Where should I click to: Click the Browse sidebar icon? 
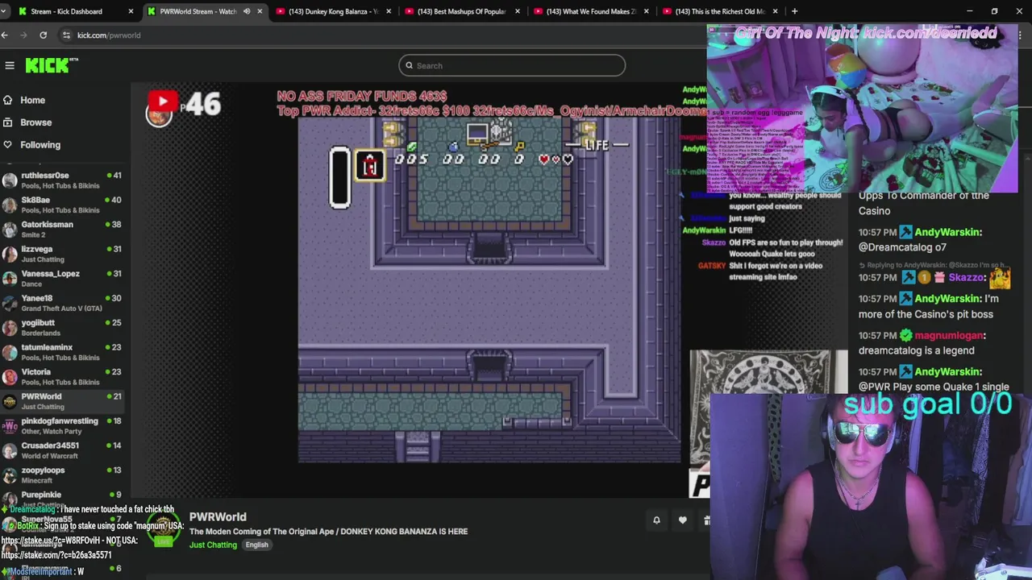(x=8, y=122)
